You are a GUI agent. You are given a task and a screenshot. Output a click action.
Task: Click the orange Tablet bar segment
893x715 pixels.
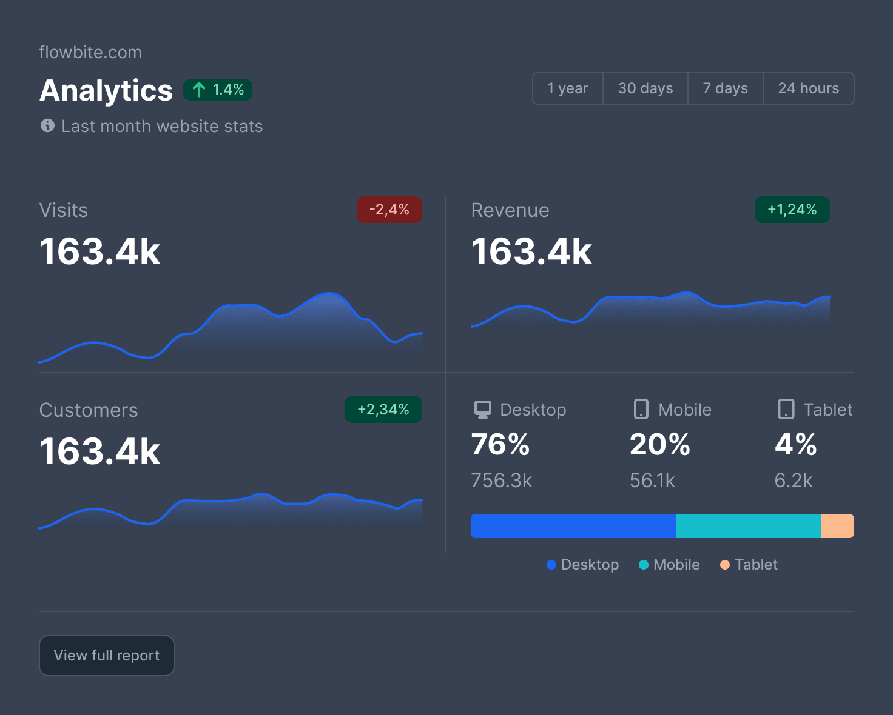tap(838, 526)
